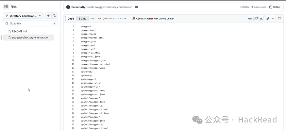Click code line api/docs/
The height and width of the screenshot is (131, 286).
(87, 75)
